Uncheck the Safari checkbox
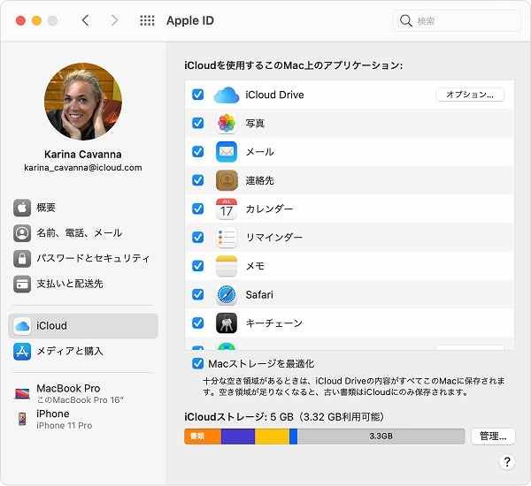The height and width of the screenshot is (486, 531). tap(197, 294)
